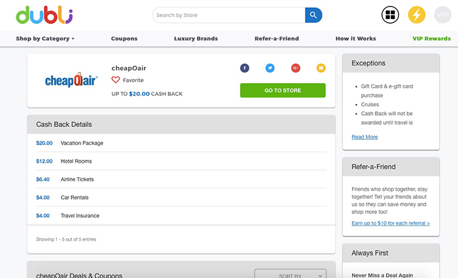The height and width of the screenshot is (278, 458).
Task: Select the $12.00 Hotel Rooms row
Action: pyautogui.click(x=181, y=161)
